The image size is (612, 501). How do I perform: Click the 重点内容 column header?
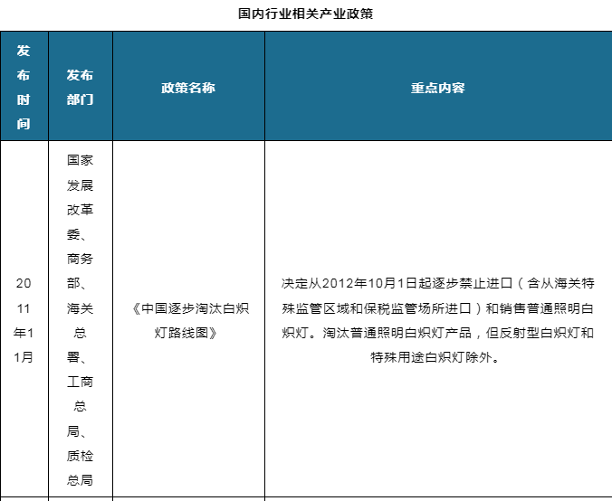(438, 88)
